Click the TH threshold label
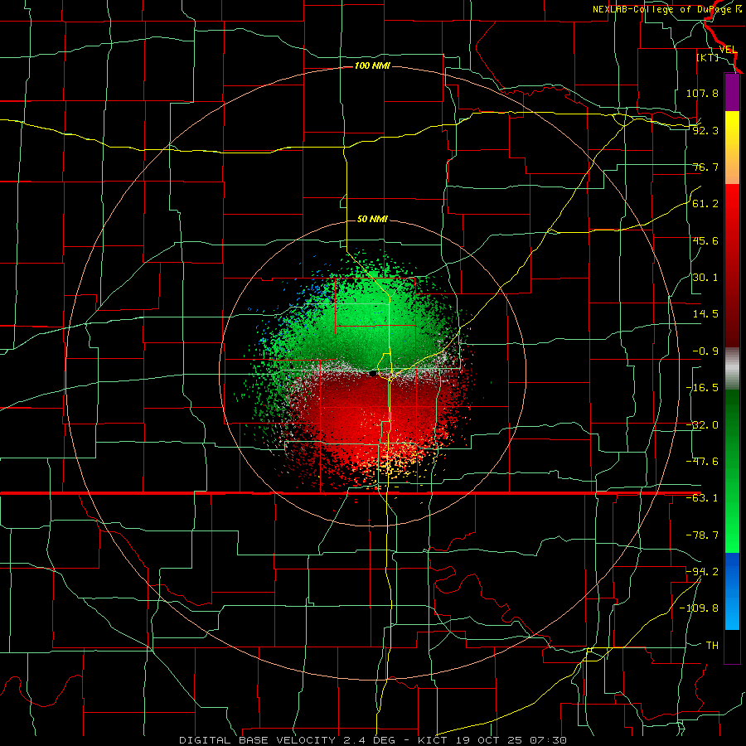This screenshot has height=746, width=746. [x=712, y=646]
